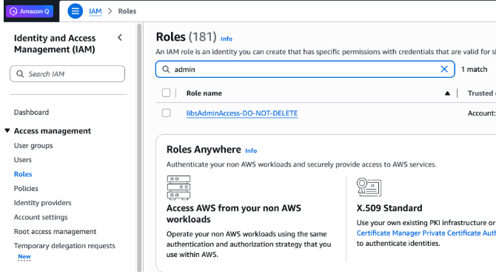Click the Trusted entities column header
Image resolution: width=496 pixels, height=277 pixels.
(x=481, y=93)
